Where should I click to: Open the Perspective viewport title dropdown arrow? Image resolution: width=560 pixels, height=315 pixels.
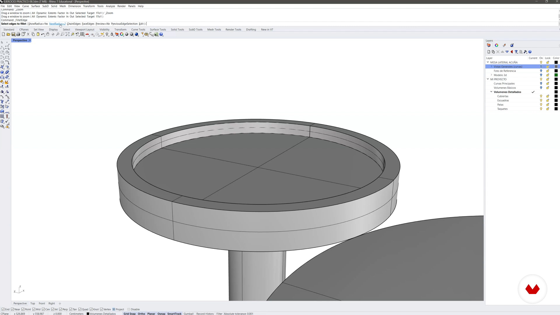tap(30, 40)
